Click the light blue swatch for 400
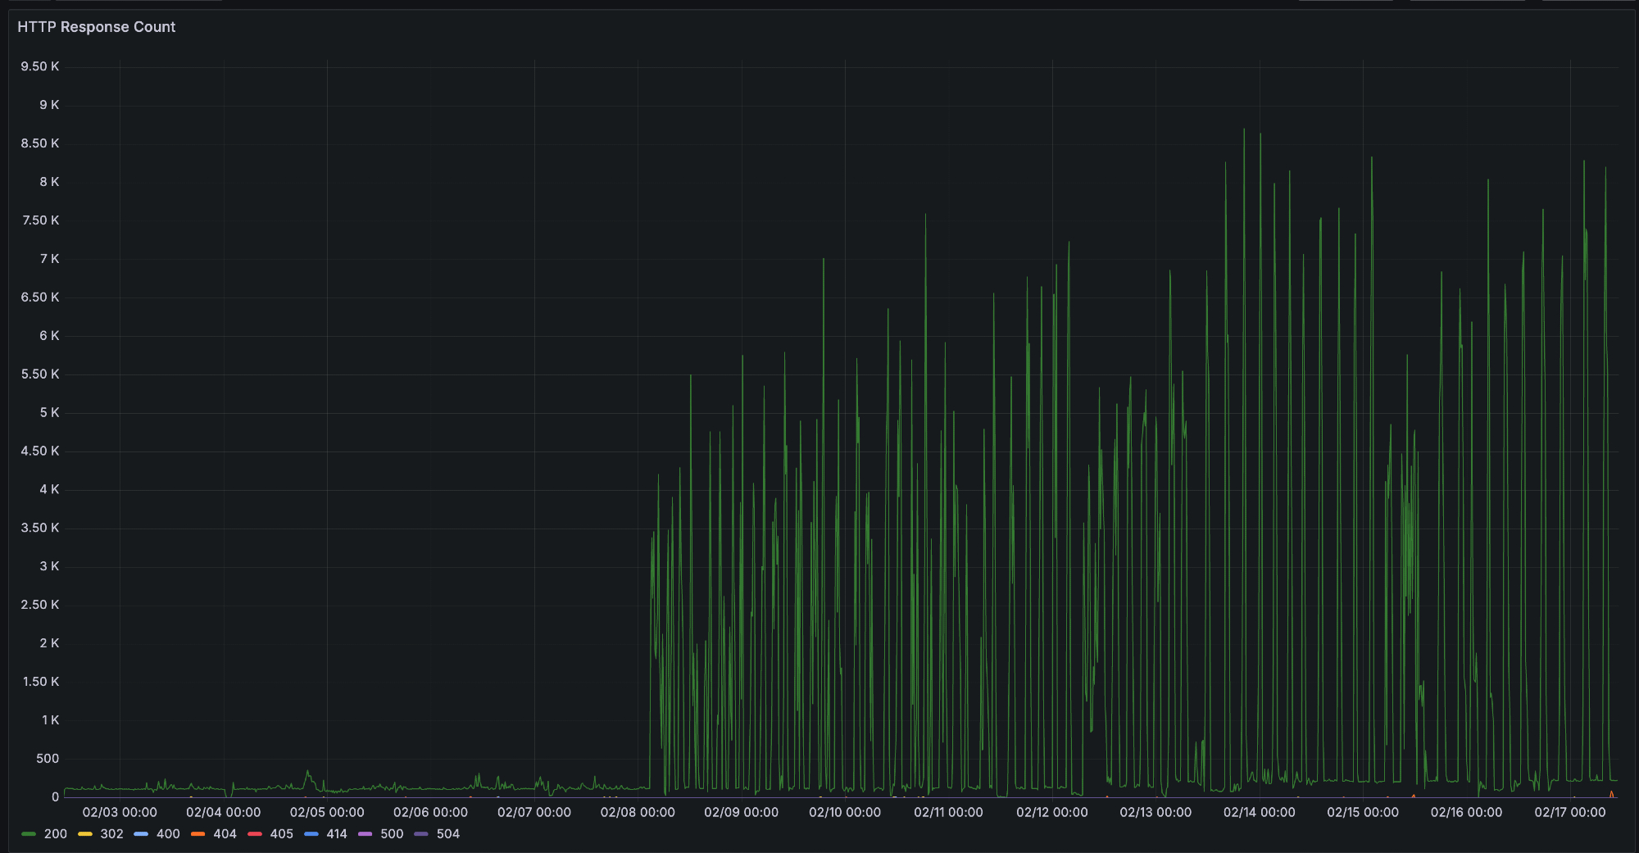The height and width of the screenshot is (853, 1639). coord(141,834)
